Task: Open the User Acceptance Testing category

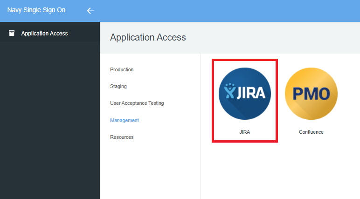Action: (137, 103)
